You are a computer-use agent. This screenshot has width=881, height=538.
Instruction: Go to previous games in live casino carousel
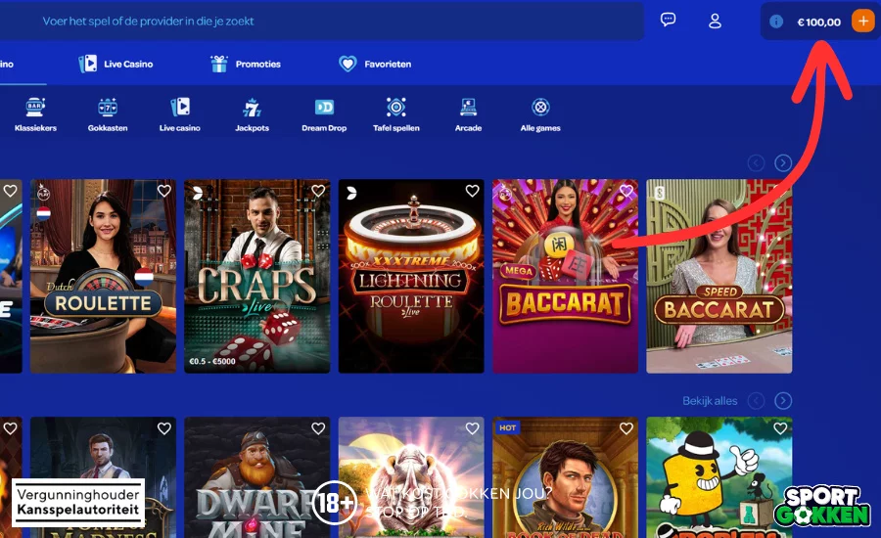tap(756, 162)
